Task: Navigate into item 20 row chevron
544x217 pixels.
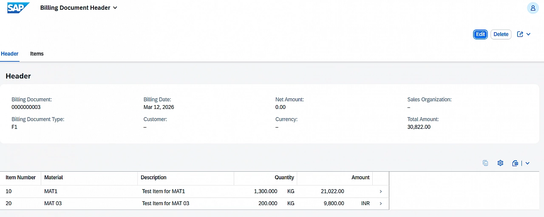Action: (x=381, y=203)
